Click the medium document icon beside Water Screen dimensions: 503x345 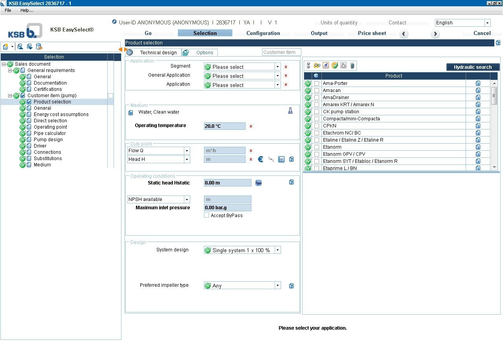pos(131,113)
